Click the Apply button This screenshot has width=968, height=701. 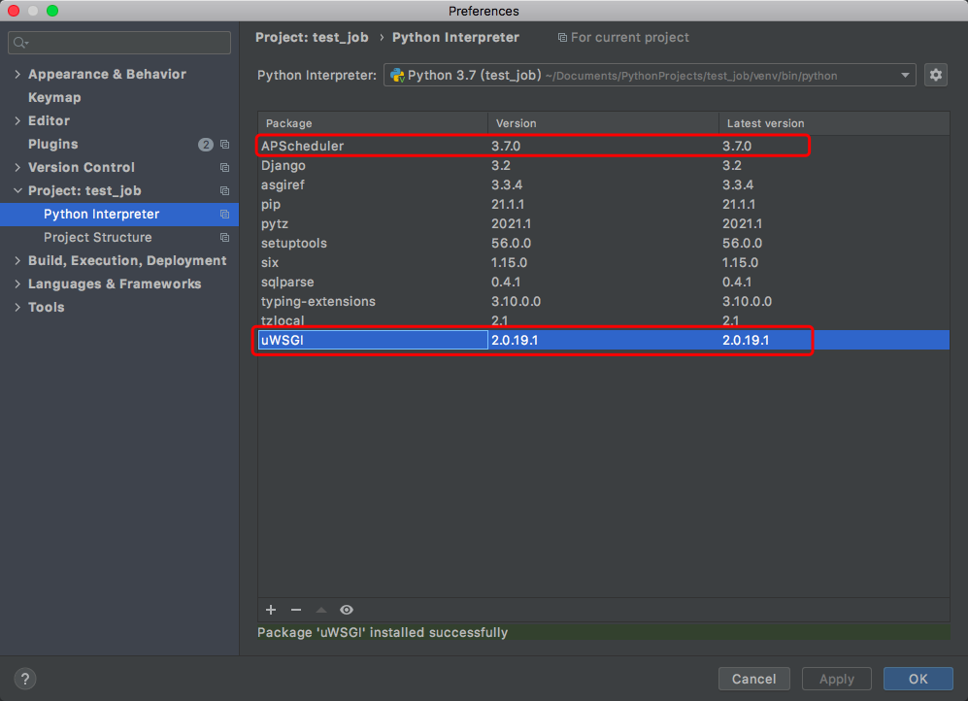click(836, 679)
